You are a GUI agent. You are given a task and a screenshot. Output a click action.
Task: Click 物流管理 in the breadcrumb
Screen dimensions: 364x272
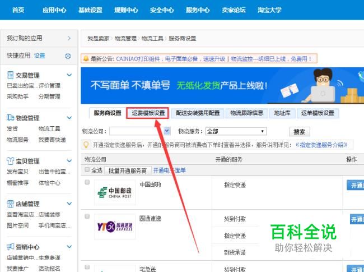tap(125, 38)
